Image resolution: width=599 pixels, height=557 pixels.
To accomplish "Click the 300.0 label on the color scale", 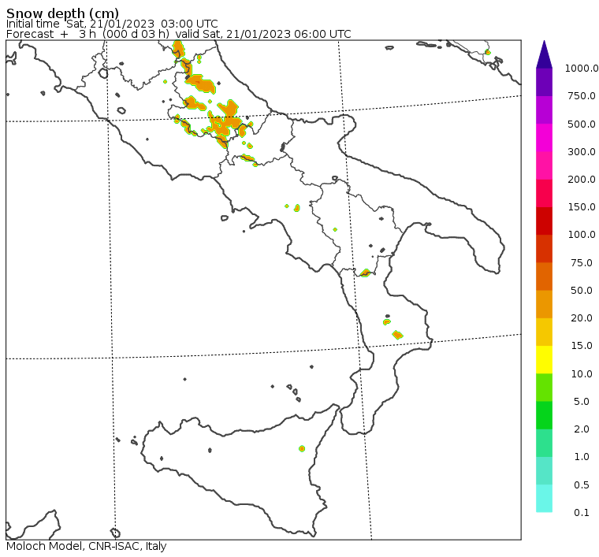I will (582, 151).
